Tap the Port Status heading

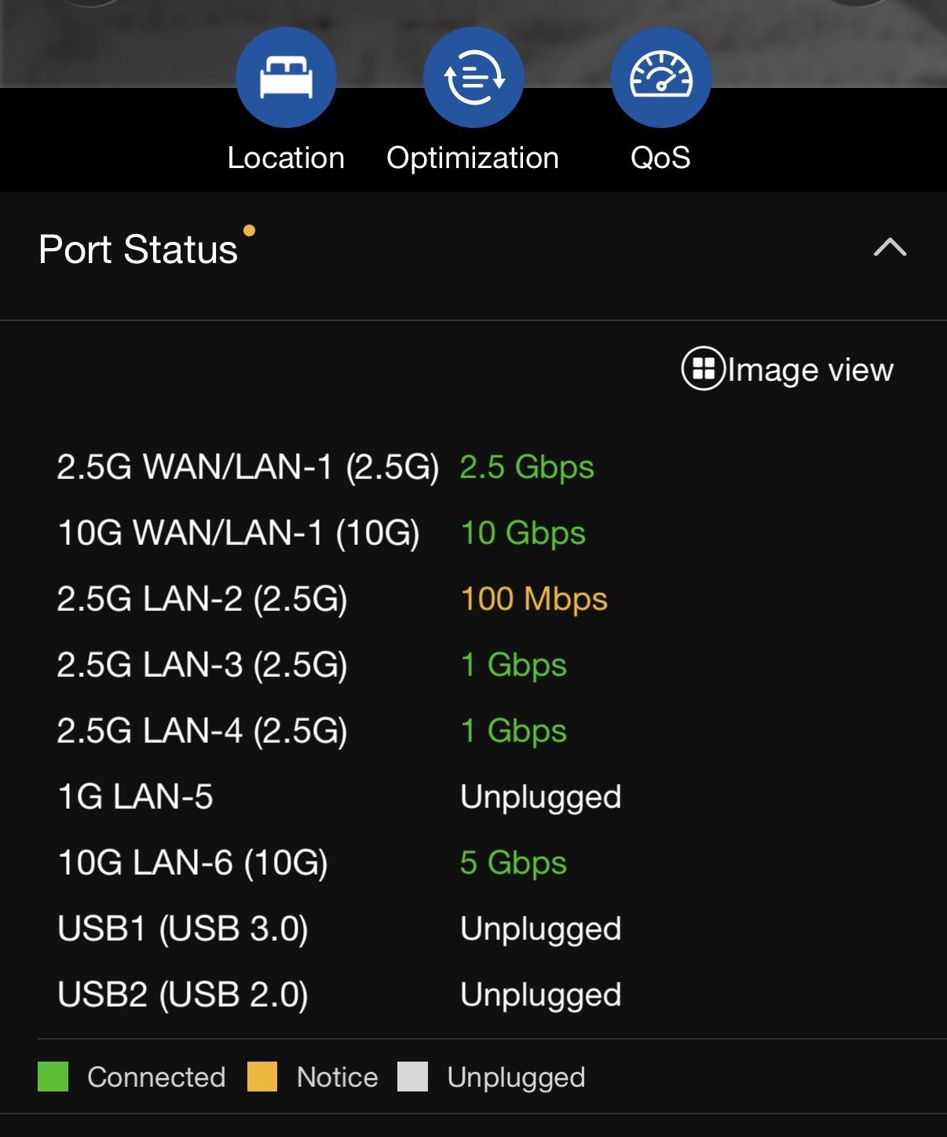pos(138,250)
